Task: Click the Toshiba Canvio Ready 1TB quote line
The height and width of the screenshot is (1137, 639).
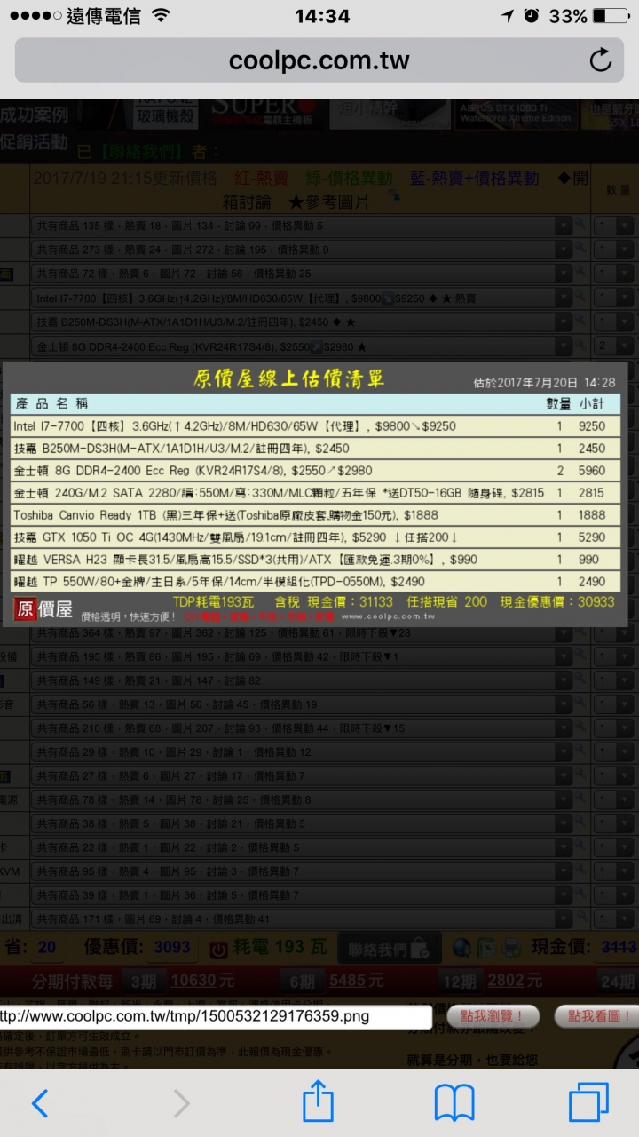Action: pyautogui.click(x=315, y=515)
